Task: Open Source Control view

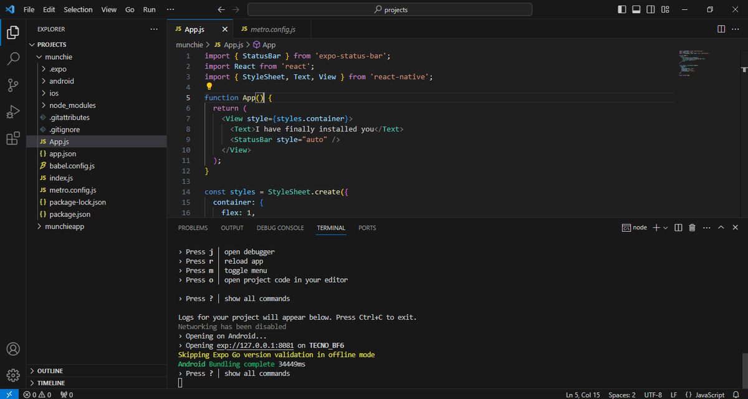Action: point(12,85)
